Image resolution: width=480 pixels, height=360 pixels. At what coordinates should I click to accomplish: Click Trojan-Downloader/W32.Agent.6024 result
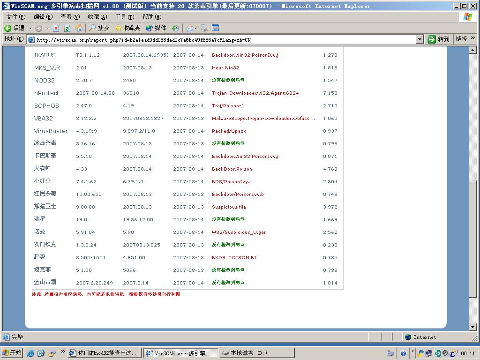coord(255,93)
